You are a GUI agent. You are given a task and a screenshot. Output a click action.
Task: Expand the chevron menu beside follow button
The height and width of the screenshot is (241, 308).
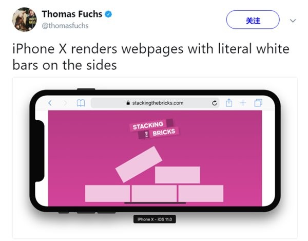(293, 21)
